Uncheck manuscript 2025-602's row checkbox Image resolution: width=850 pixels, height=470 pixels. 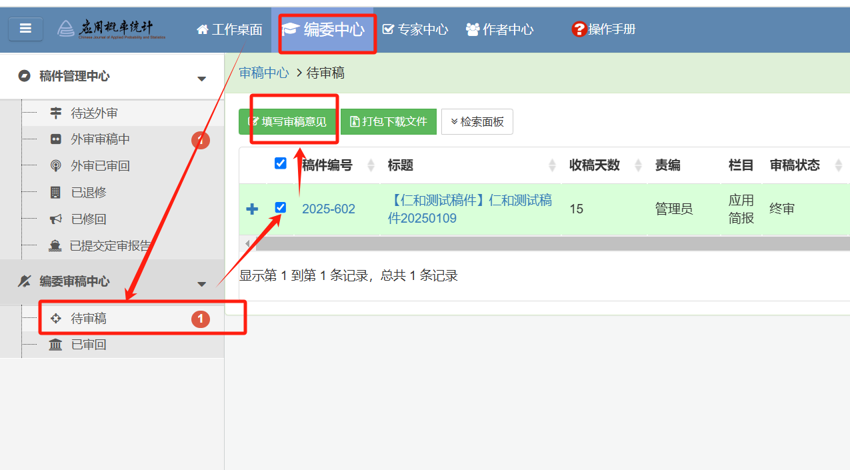(280, 207)
